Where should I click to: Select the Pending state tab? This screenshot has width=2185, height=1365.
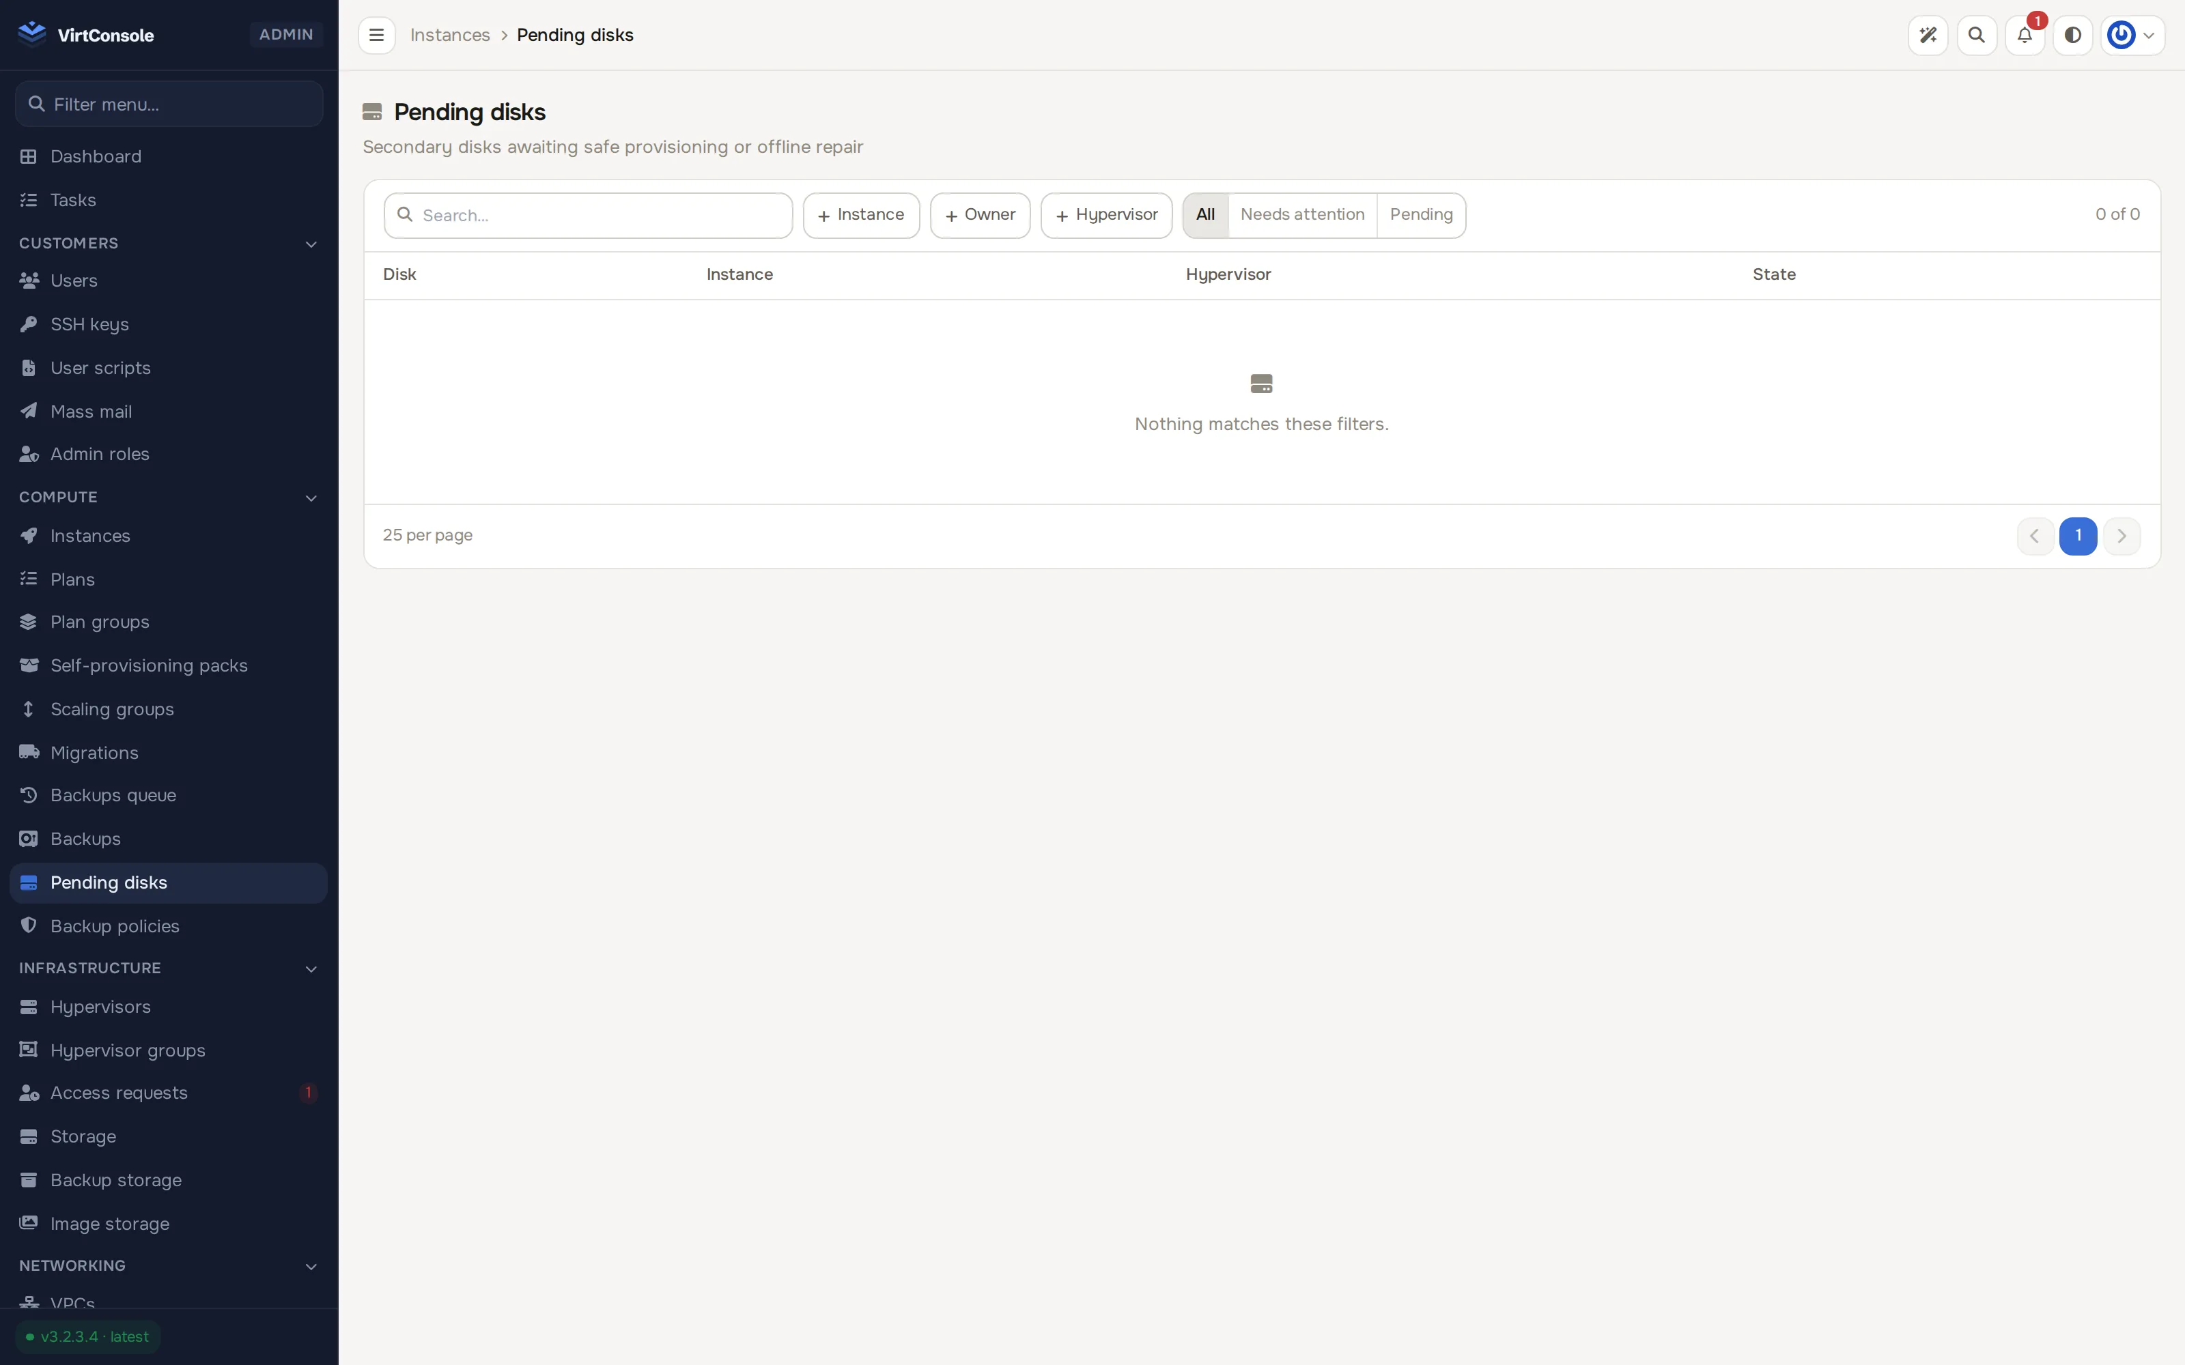tap(1421, 215)
